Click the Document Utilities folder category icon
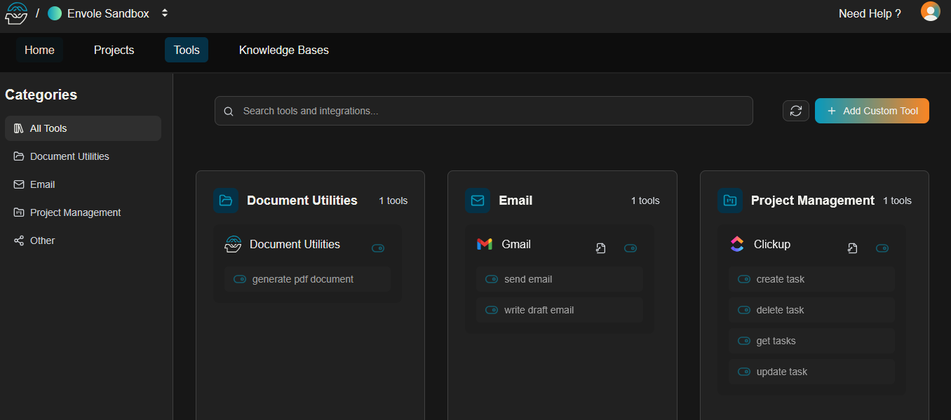The height and width of the screenshot is (420, 951). coord(226,201)
